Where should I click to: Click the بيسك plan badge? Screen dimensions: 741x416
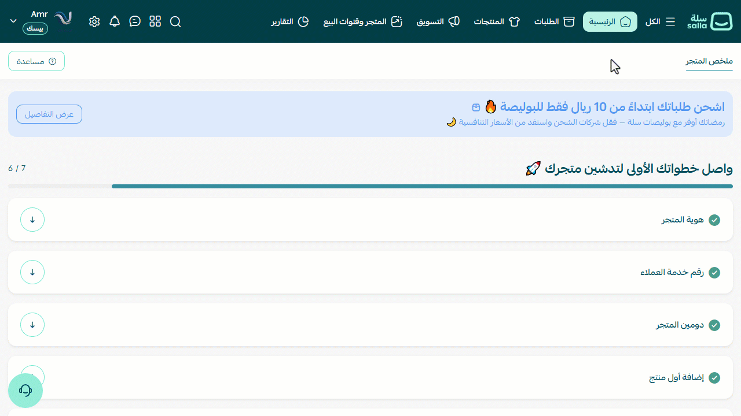[x=35, y=28]
